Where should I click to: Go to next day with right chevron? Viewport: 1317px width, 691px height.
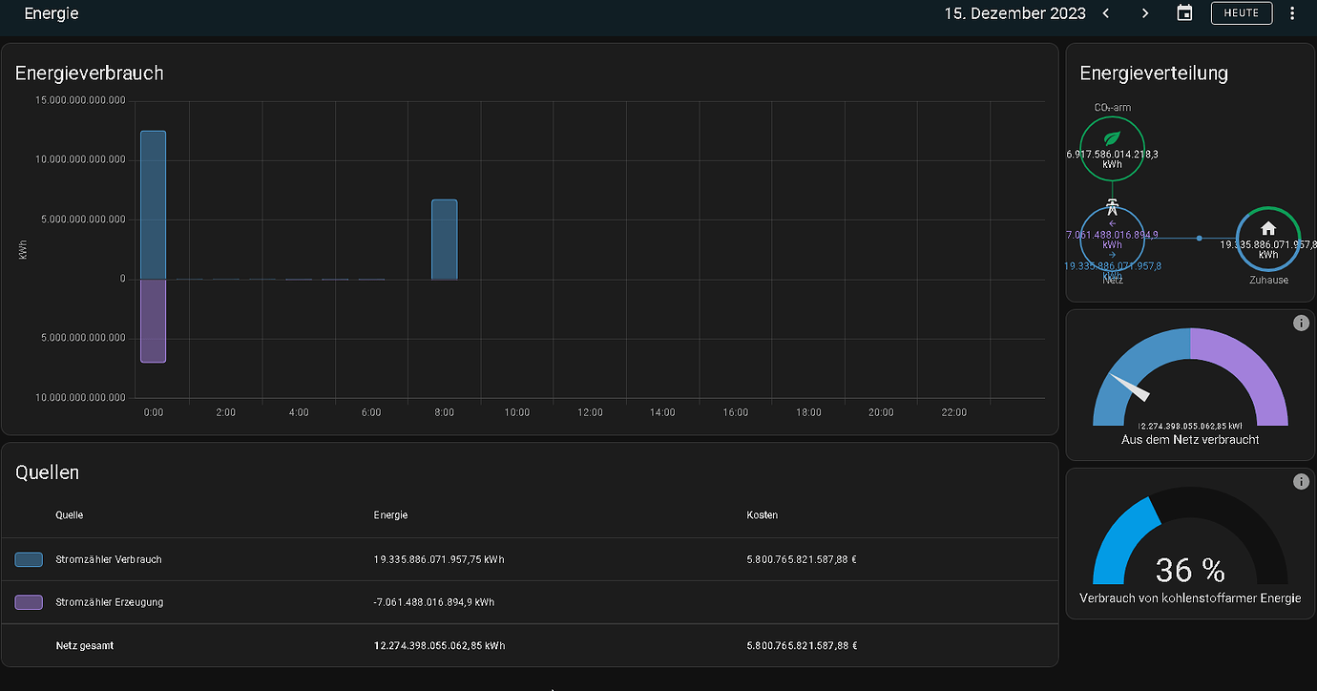point(1145,13)
